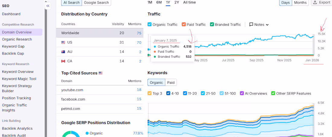Open Keyword Strategy Builder

[17, 89]
